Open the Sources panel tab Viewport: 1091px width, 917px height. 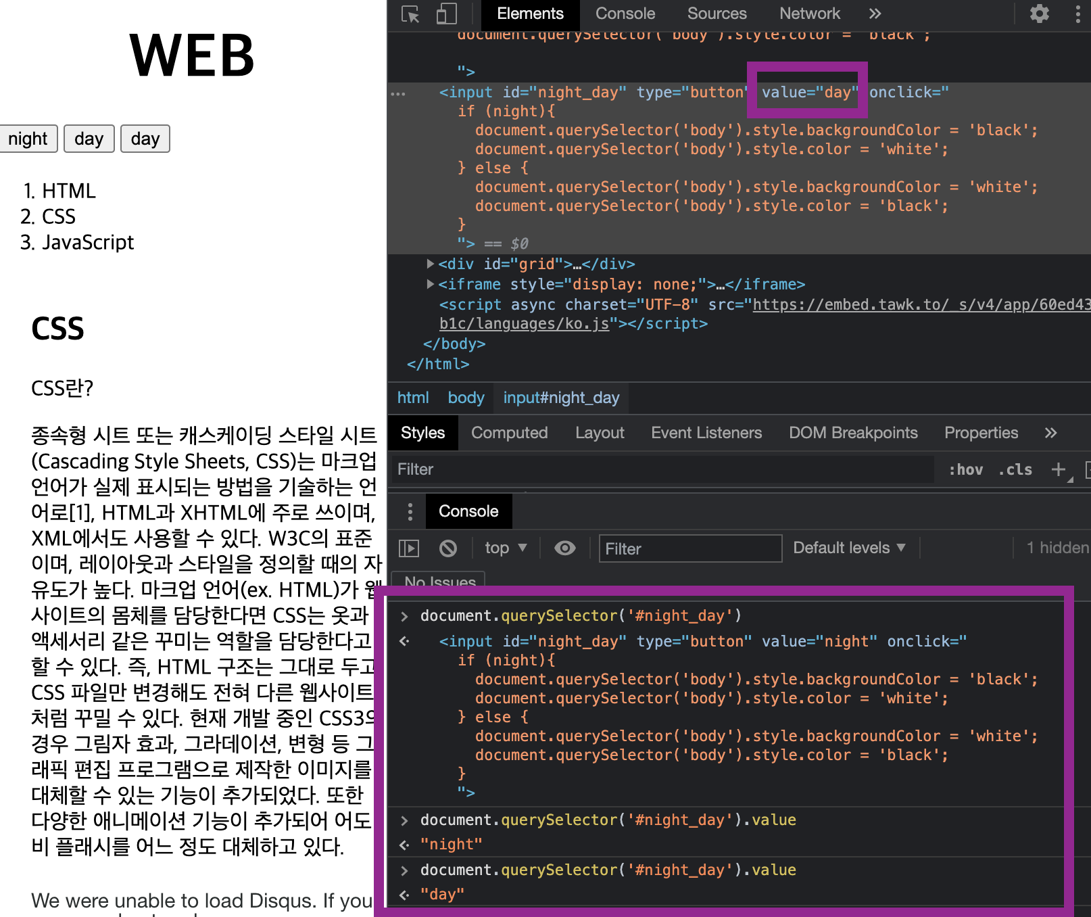point(717,14)
